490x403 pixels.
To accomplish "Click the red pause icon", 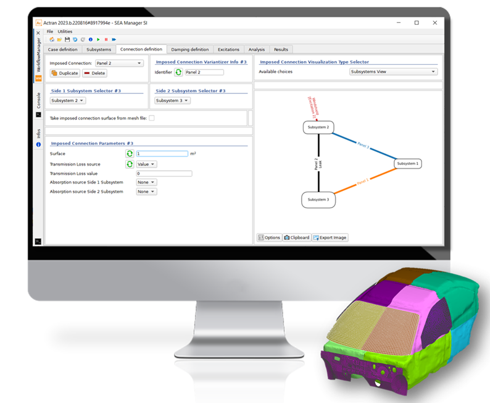I will (x=106, y=40).
